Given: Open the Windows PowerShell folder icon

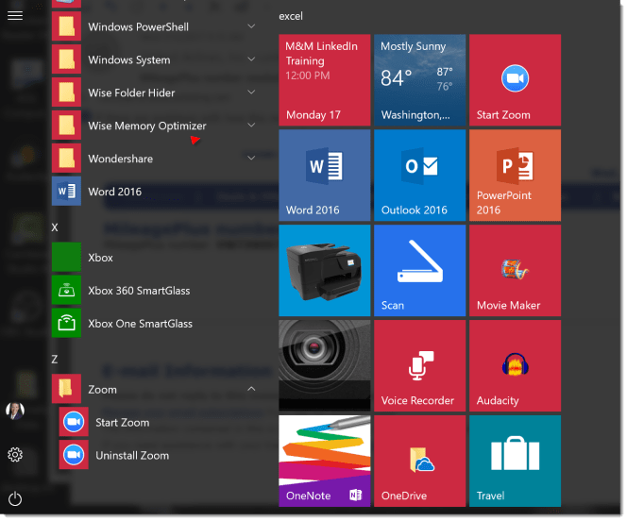Looking at the screenshot, I should (x=66, y=26).
